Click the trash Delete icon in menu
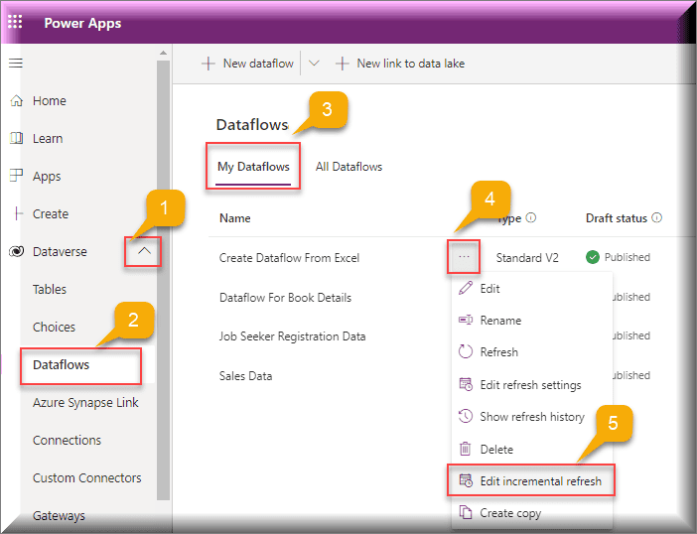Viewport: 697px width, 534px height. coord(465,449)
